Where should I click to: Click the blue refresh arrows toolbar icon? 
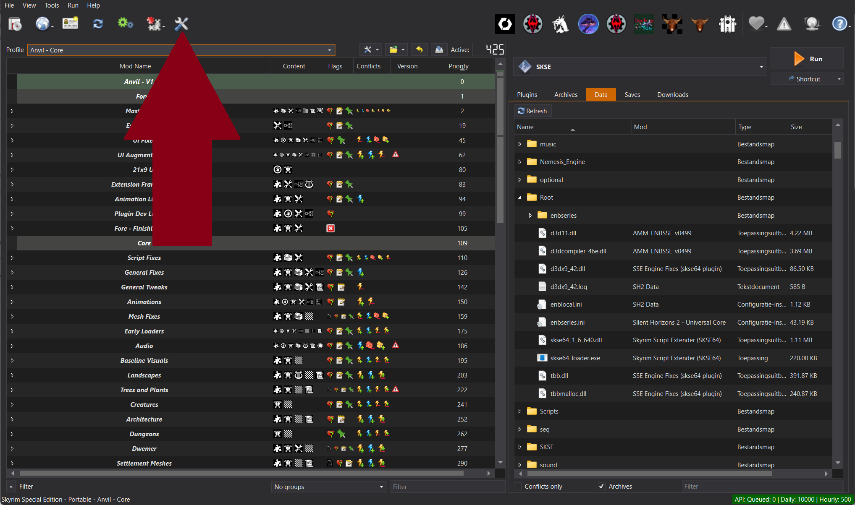pyautogui.click(x=98, y=24)
